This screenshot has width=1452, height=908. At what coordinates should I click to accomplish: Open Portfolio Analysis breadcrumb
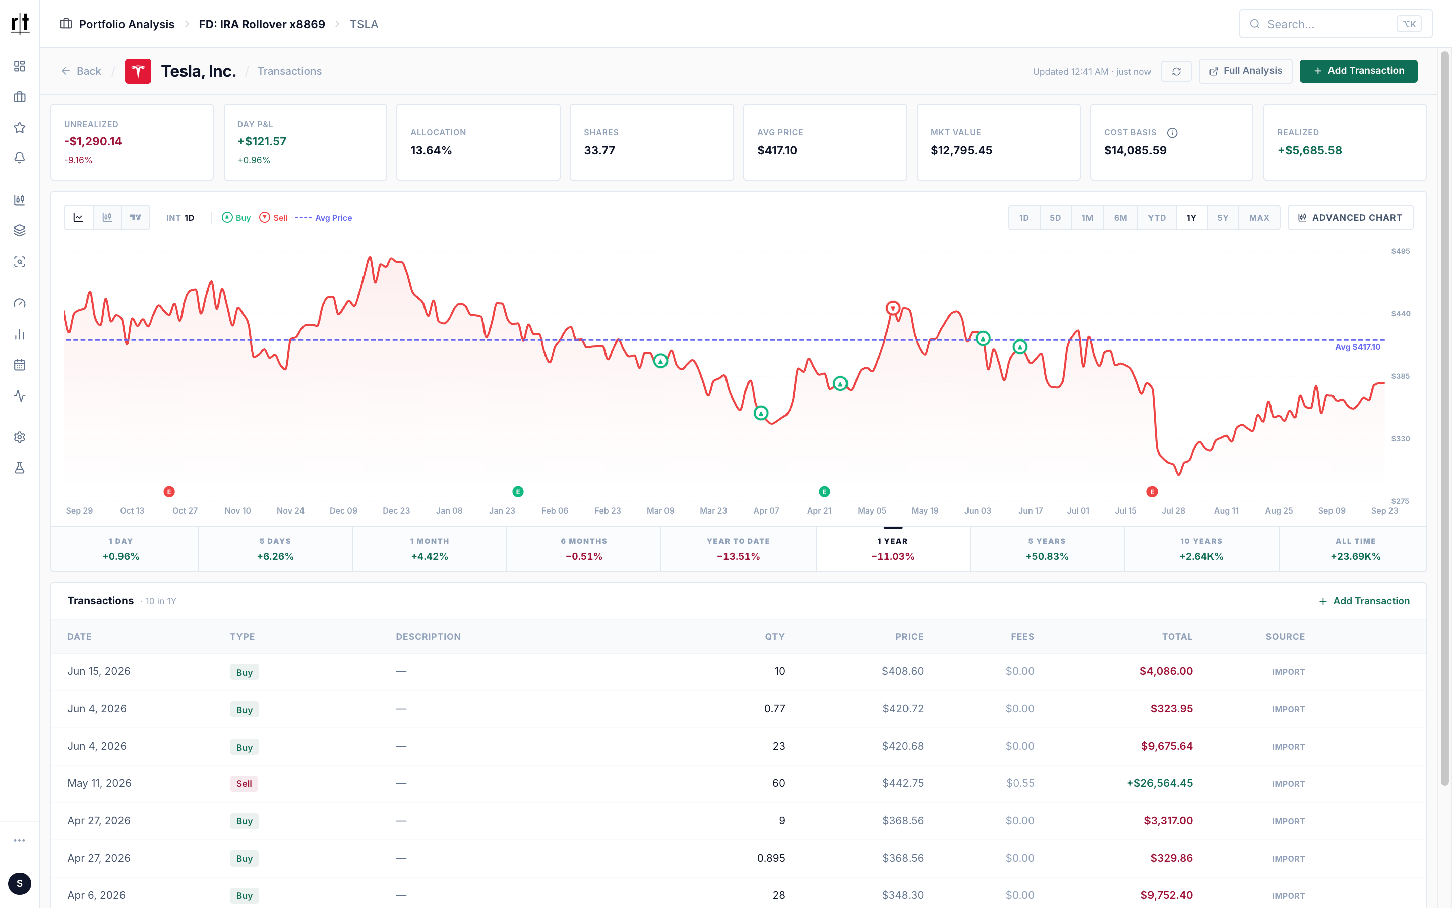click(x=117, y=24)
